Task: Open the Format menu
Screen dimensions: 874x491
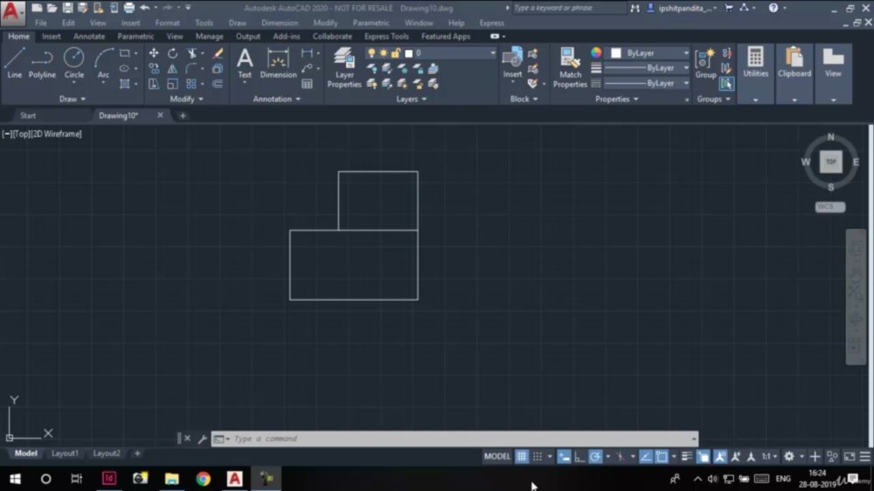Action: (x=167, y=23)
